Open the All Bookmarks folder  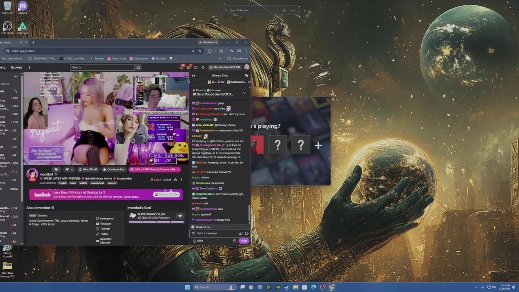[238, 58]
